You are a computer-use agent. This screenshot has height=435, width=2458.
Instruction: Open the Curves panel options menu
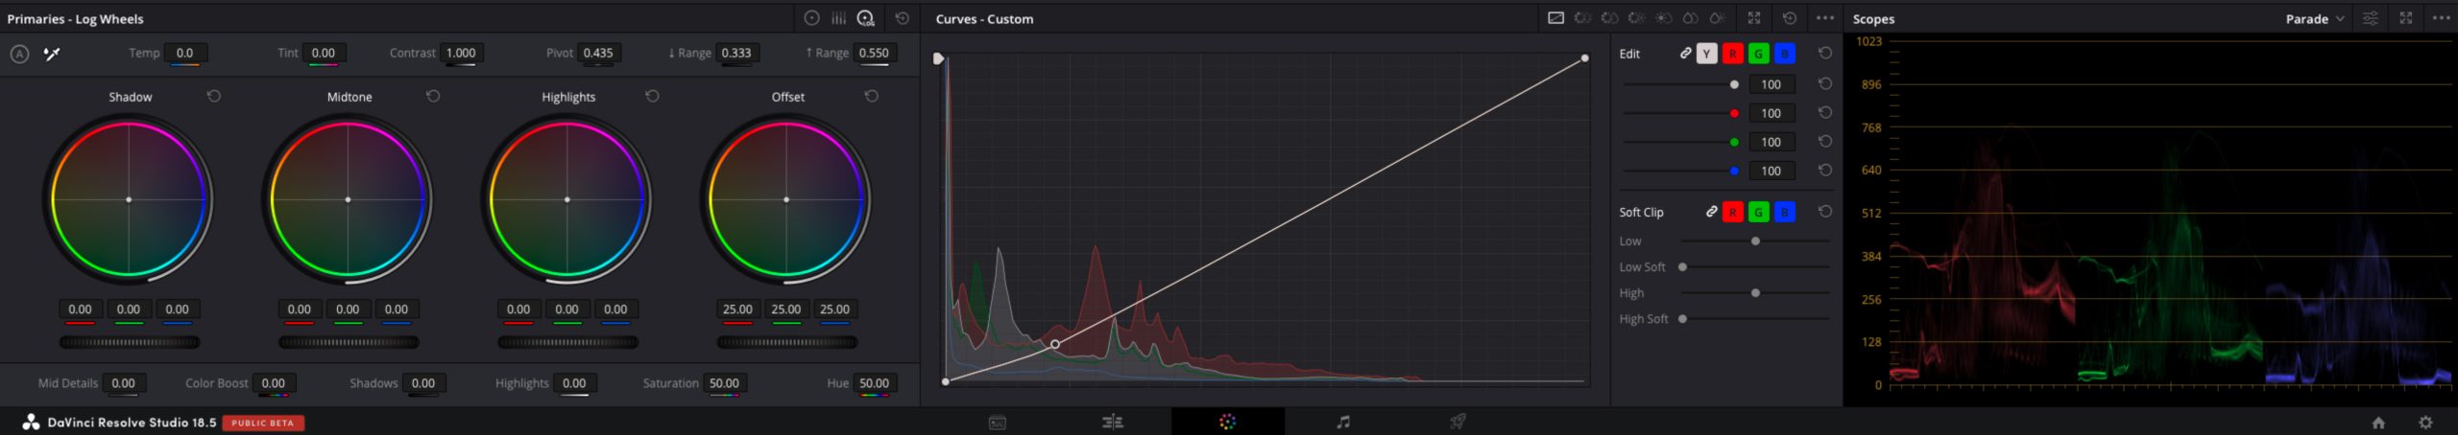[1825, 18]
